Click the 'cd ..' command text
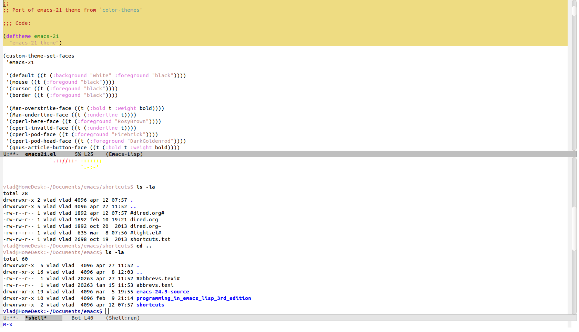579x332 pixels. pyautogui.click(x=144, y=246)
